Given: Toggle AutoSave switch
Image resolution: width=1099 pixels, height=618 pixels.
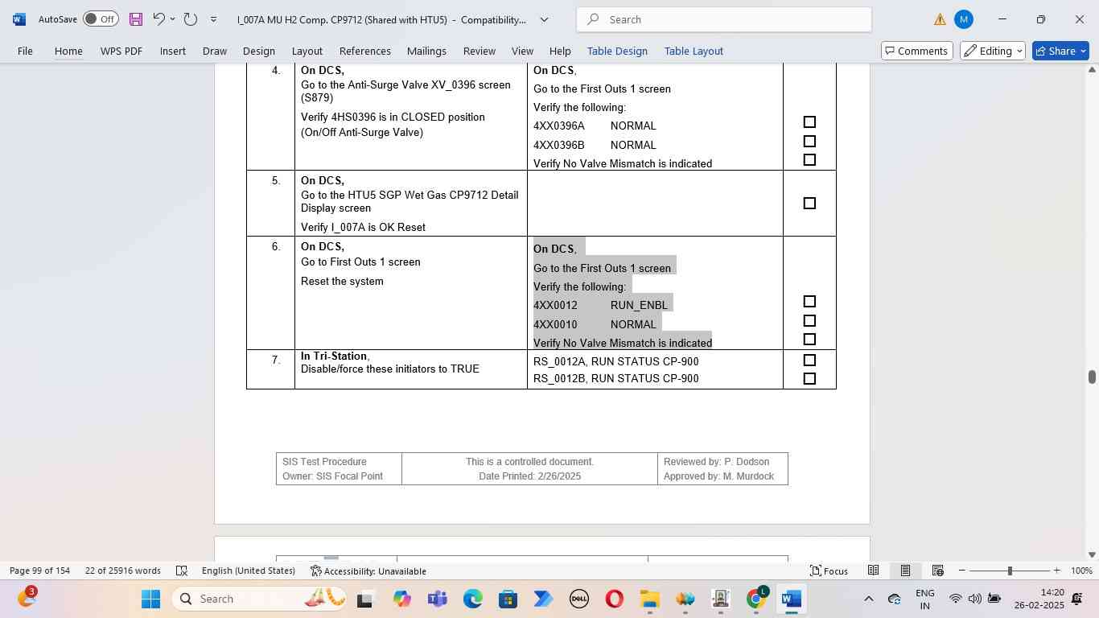Looking at the screenshot, I should click(101, 19).
